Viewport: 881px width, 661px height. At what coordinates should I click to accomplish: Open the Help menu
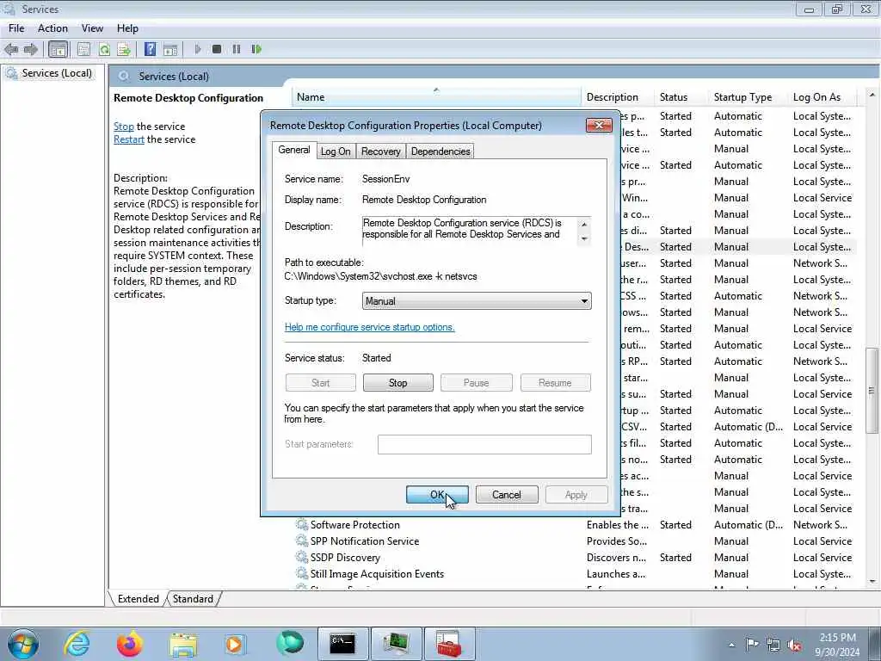click(x=127, y=28)
